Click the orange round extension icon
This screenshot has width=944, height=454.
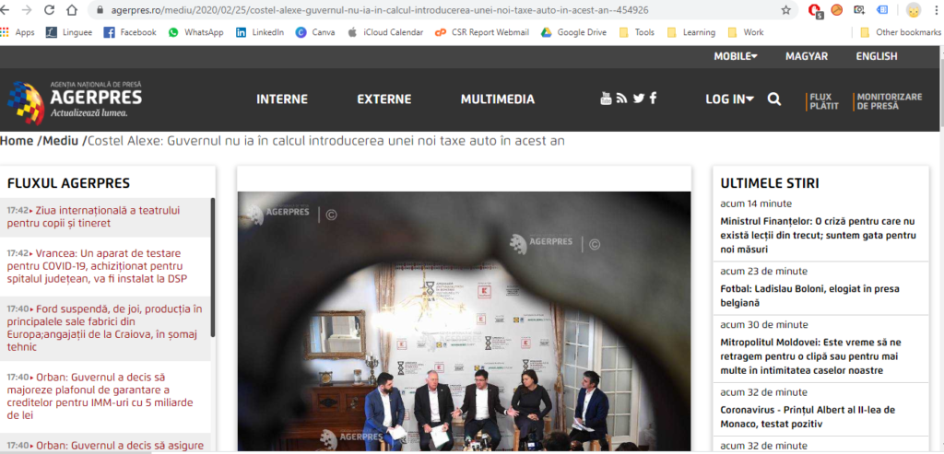pos(837,9)
